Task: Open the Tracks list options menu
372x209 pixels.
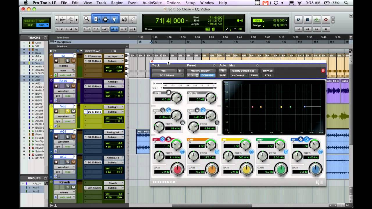Action: (45, 38)
